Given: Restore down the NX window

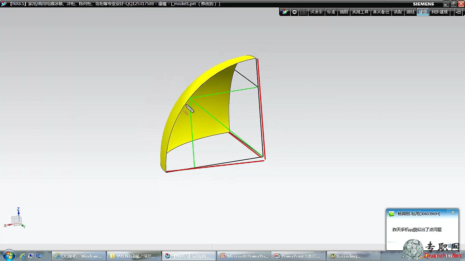Looking at the screenshot, I should [x=453, y=4].
